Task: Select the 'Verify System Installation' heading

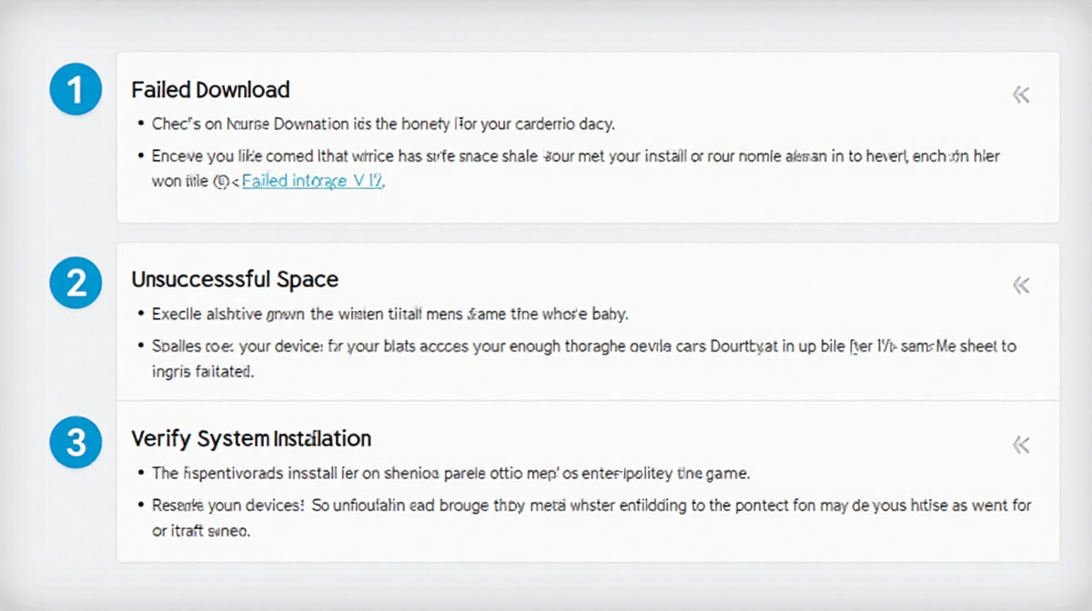Action: point(251,438)
